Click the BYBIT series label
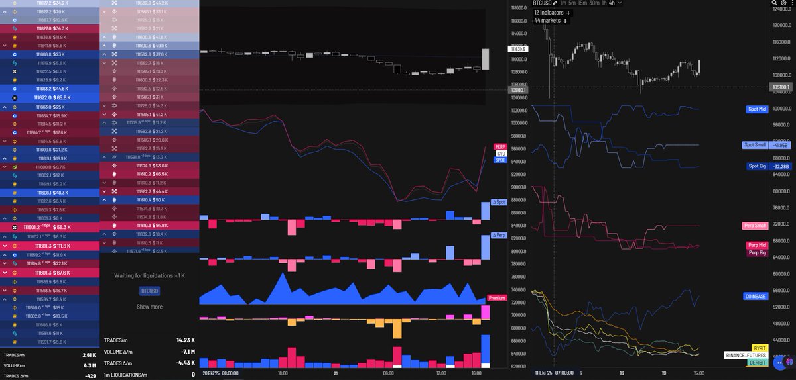This screenshot has width=796, height=380. click(760, 348)
